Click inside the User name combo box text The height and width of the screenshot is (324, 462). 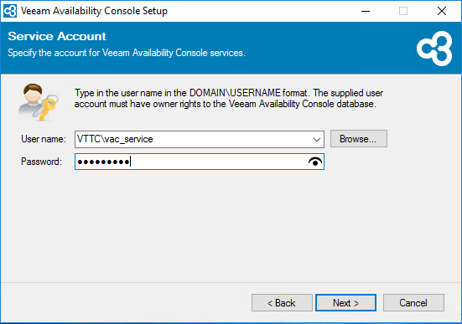[x=194, y=139]
